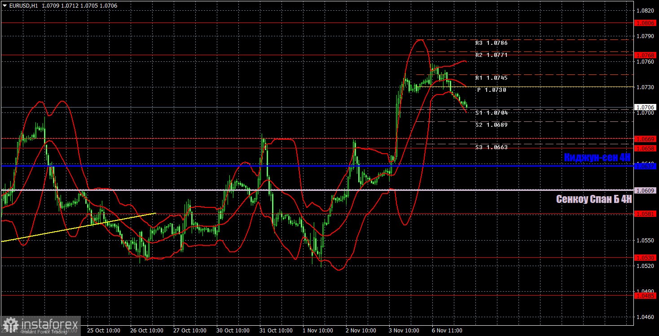Click the 3 Nov 10:00 time label
This screenshot has height=336, width=659.
pos(404,331)
